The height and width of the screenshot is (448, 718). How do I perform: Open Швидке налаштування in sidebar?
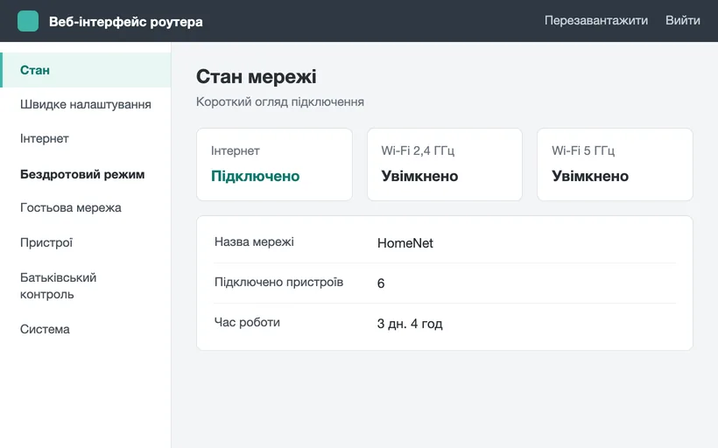point(86,104)
